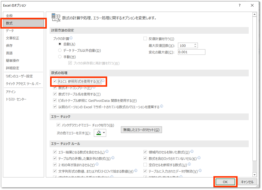The width and height of the screenshot is (262, 190).
Task: Enable 反復計算を行う checkbox
Action: coord(145,39)
